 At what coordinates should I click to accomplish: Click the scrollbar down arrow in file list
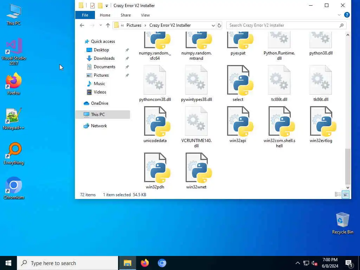tap(348, 188)
